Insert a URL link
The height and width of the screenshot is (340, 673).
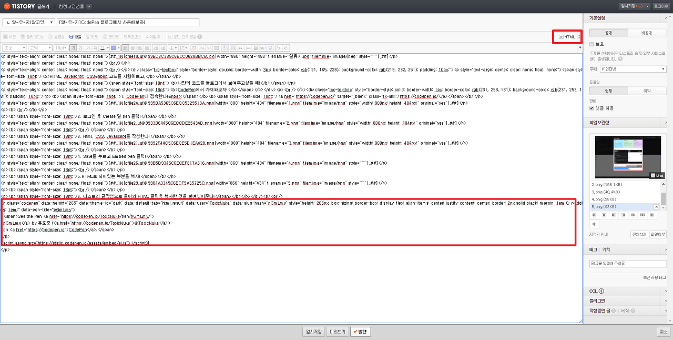pyautogui.click(x=201, y=48)
